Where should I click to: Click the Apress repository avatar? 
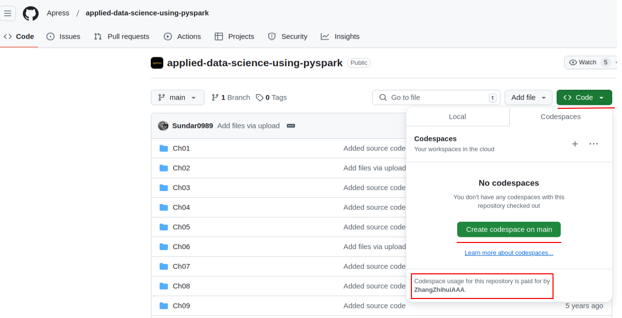click(157, 63)
